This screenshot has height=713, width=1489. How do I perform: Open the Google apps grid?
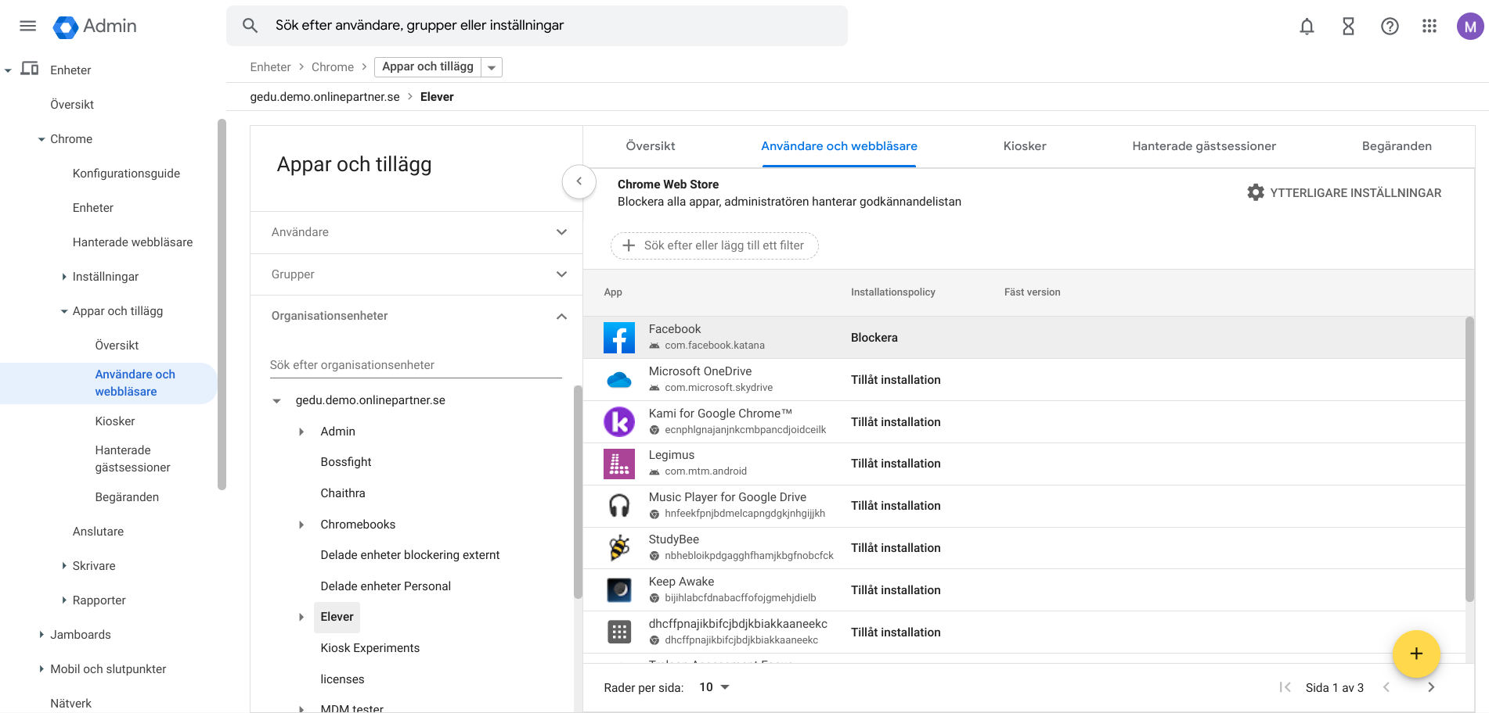pos(1430,26)
